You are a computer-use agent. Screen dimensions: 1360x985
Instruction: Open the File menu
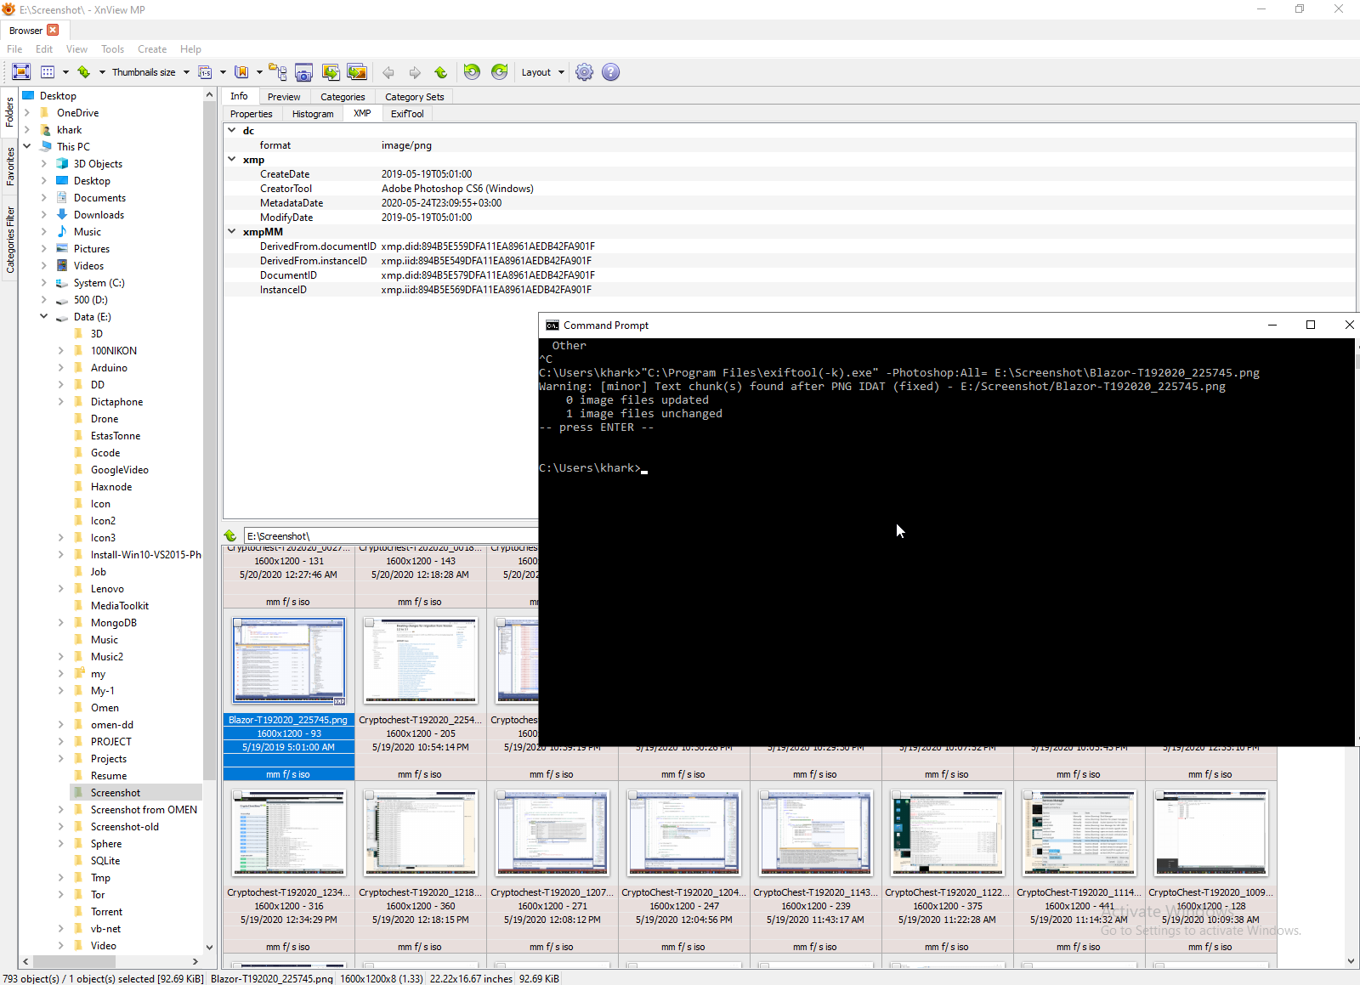click(x=14, y=49)
